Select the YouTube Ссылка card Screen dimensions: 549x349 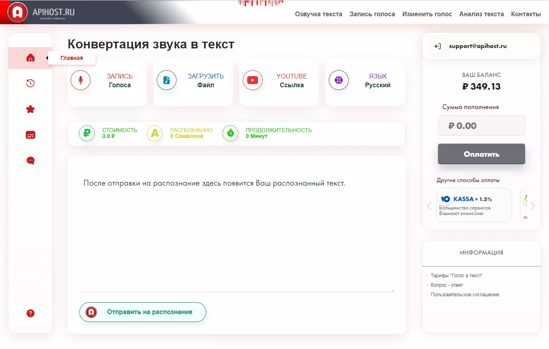point(279,82)
